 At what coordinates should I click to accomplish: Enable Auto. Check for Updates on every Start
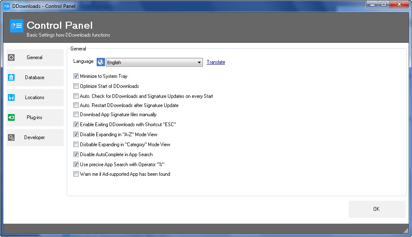[76, 96]
